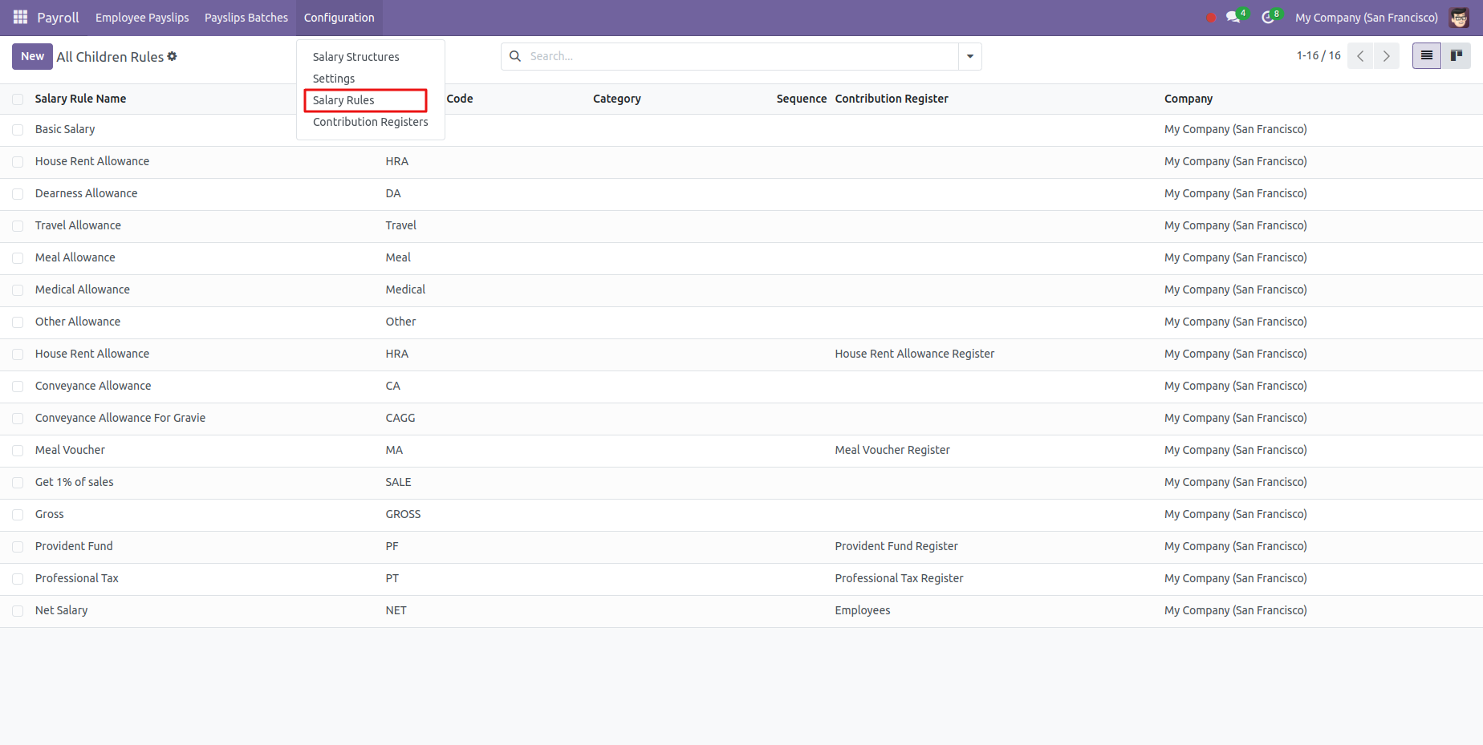Click into the Search field
This screenshot has height=745, width=1483.
pyautogui.click(x=738, y=56)
